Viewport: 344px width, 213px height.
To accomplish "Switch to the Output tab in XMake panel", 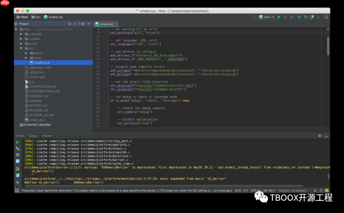I will point(33,136).
